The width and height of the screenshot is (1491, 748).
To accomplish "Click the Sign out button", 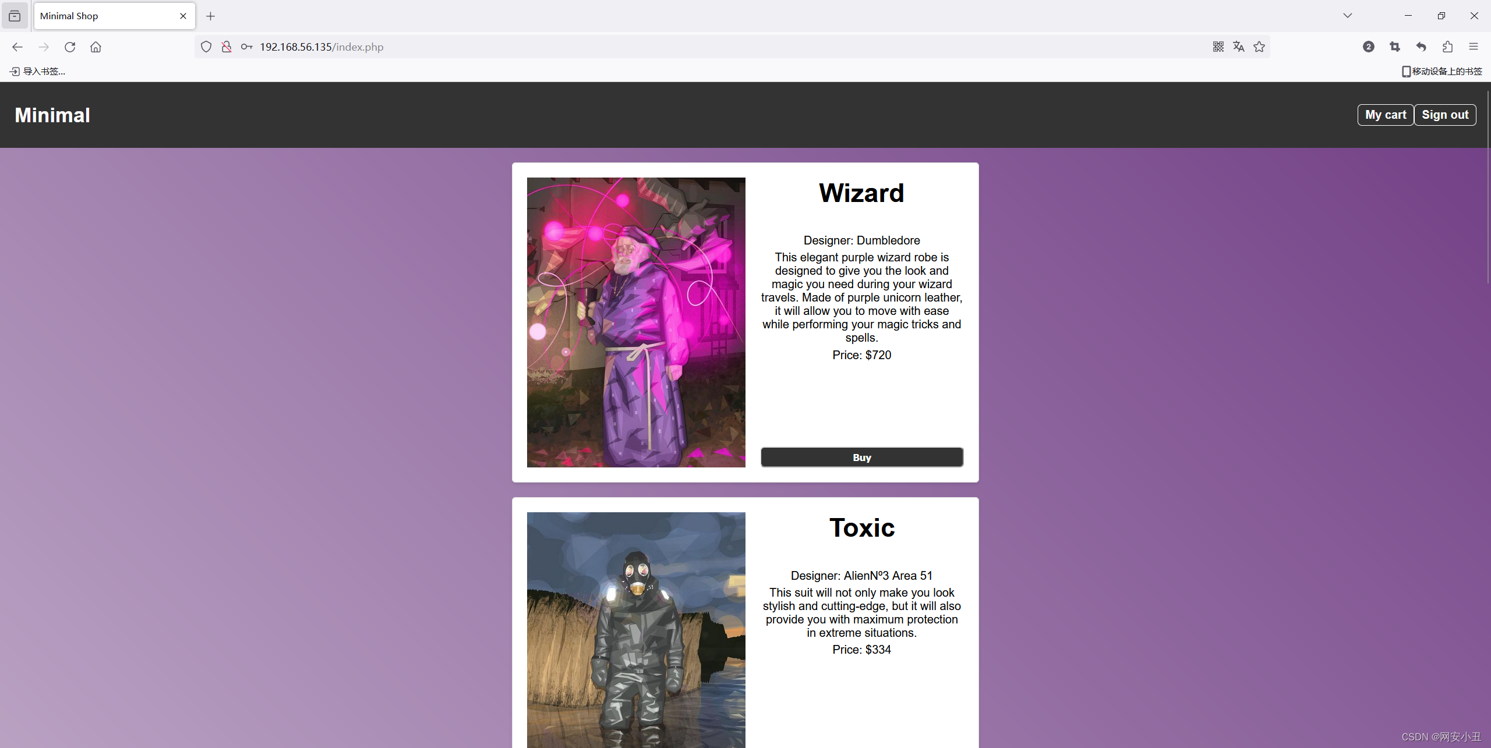I will point(1446,115).
